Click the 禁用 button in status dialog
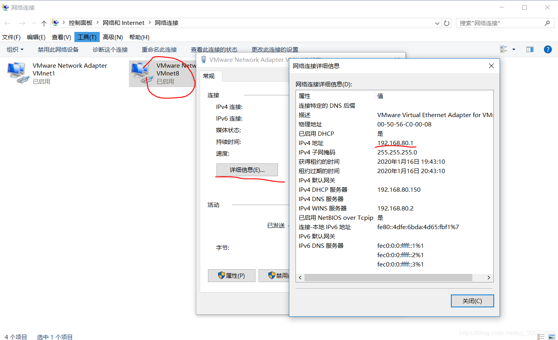This screenshot has width=558, height=340. tap(274, 275)
